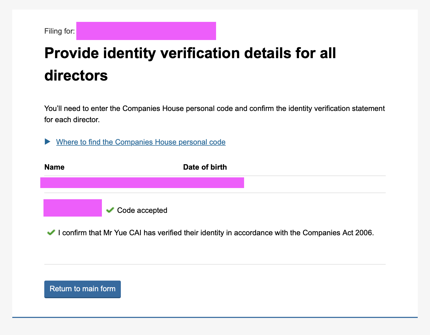Click the horizontal rule above Return button
The height and width of the screenshot is (335, 430).
click(215, 264)
